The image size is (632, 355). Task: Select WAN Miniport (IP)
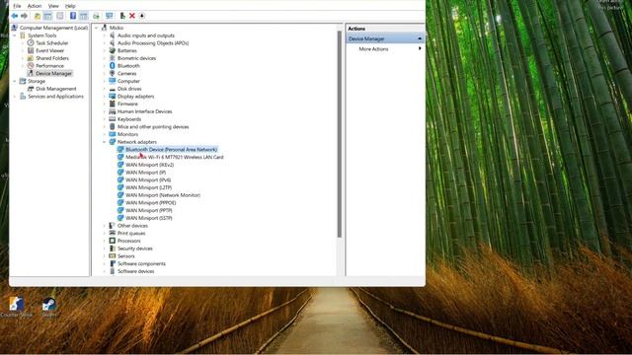pos(145,173)
